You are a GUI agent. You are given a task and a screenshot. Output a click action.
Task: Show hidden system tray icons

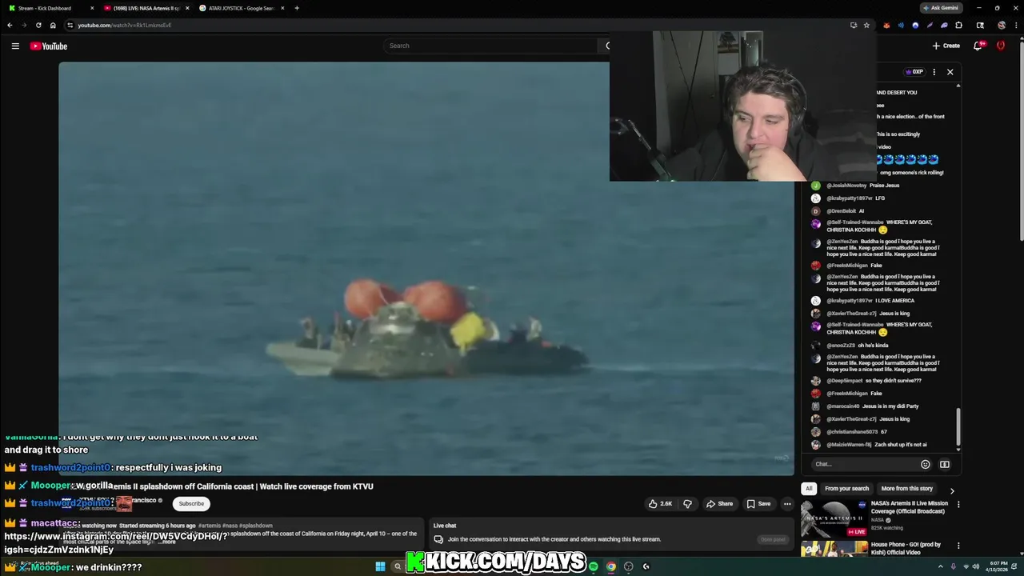pyautogui.click(x=941, y=566)
